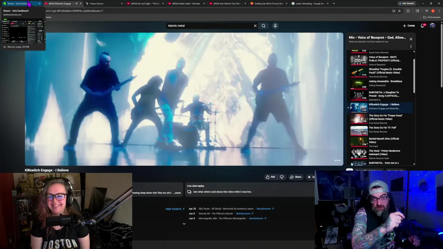Play BABYMETAL x Slaughter To Prevail Song 3
Screen dimensions: 443x249
[x=381, y=96]
